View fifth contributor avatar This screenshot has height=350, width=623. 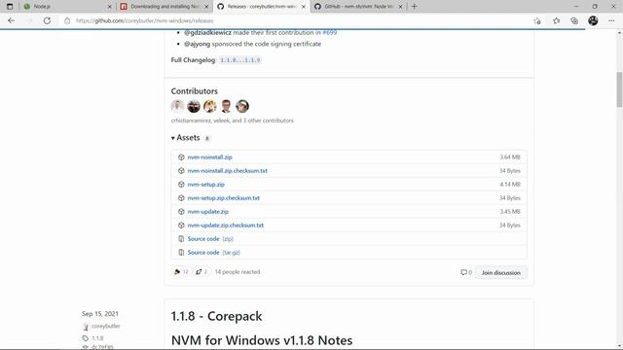coord(242,106)
